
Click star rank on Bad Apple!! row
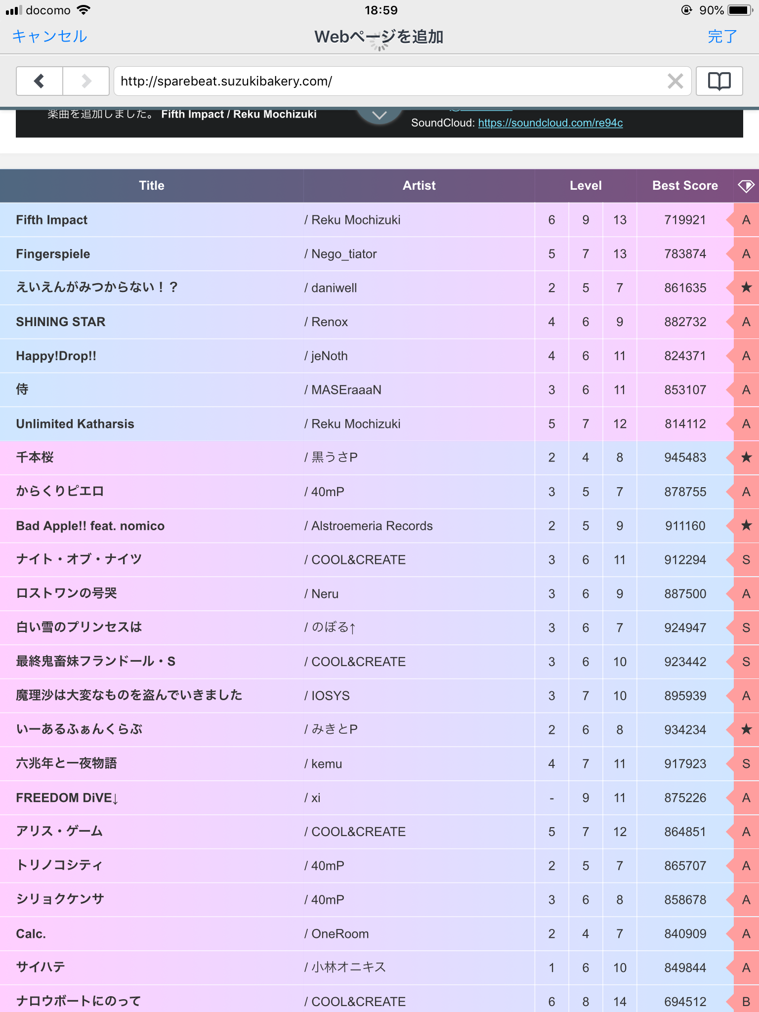click(x=746, y=526)
